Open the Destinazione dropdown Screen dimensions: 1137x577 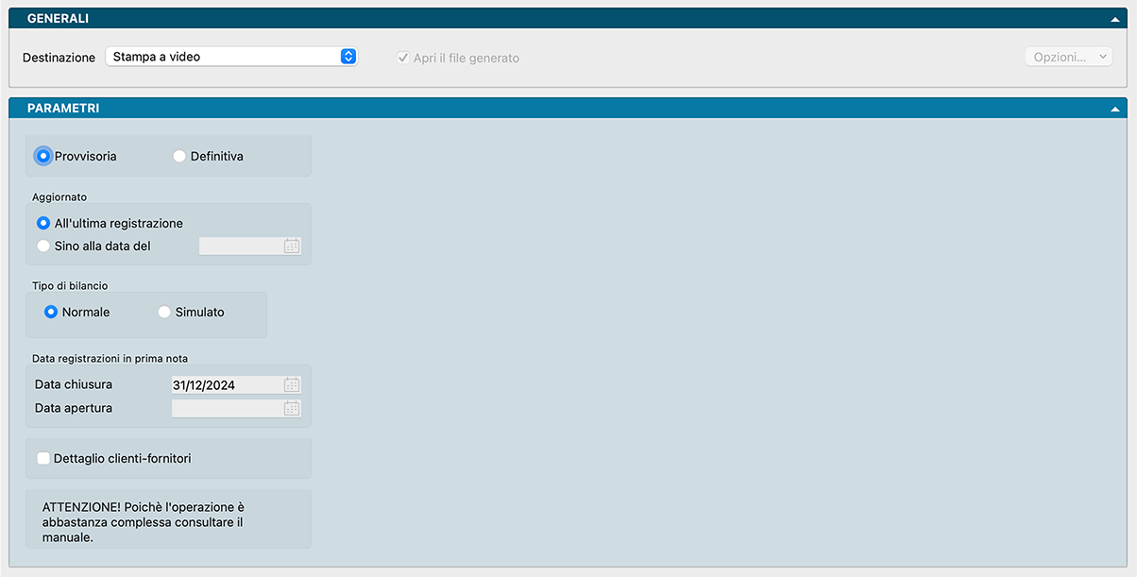[x=231, y=57]
